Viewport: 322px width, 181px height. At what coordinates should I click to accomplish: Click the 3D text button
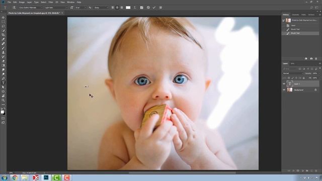click(161, 8)
